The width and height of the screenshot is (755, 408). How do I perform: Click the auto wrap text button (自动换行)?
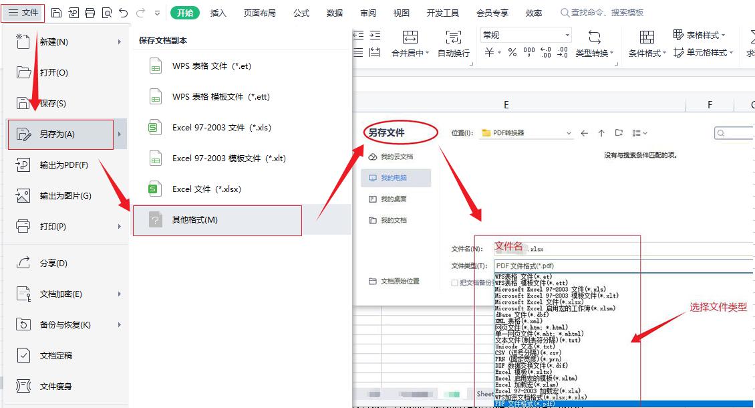(x=454, y=44)
